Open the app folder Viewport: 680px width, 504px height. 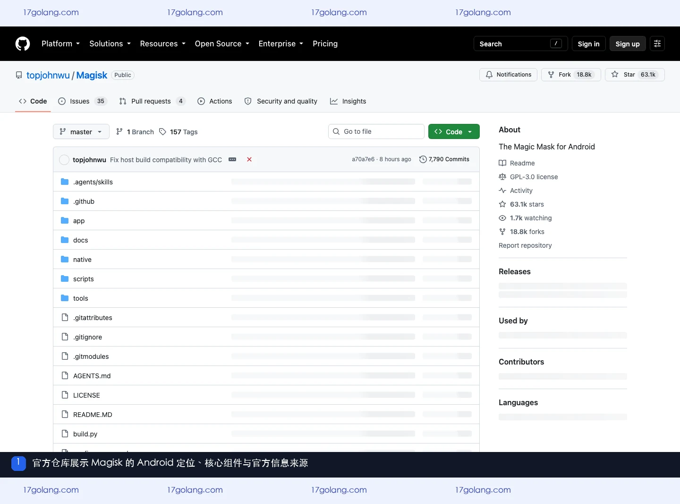(79, 221)
